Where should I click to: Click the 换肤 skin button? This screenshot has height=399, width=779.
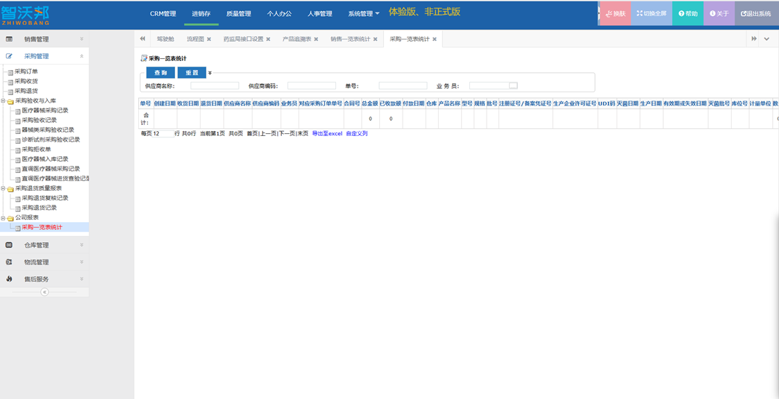616,14
